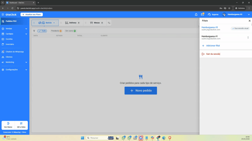Open QR e links icon button
252x141 pixels.
click(21, 125)
